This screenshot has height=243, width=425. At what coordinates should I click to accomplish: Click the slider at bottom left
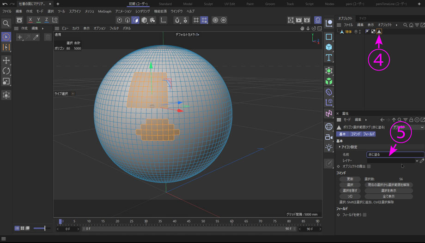click(x=41, y=228)
